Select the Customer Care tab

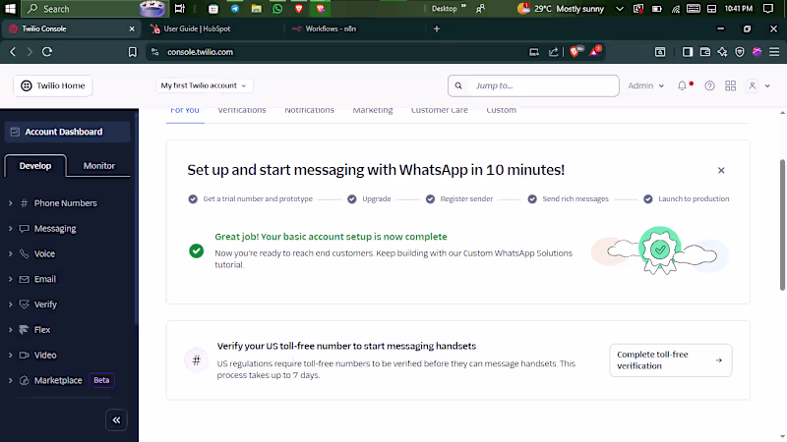[439, 110]
